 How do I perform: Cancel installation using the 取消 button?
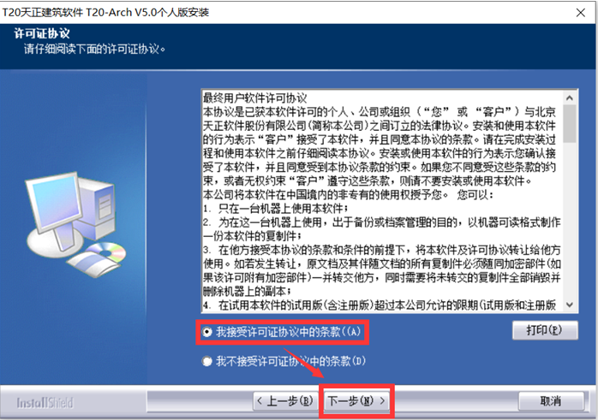coord(551,401)
